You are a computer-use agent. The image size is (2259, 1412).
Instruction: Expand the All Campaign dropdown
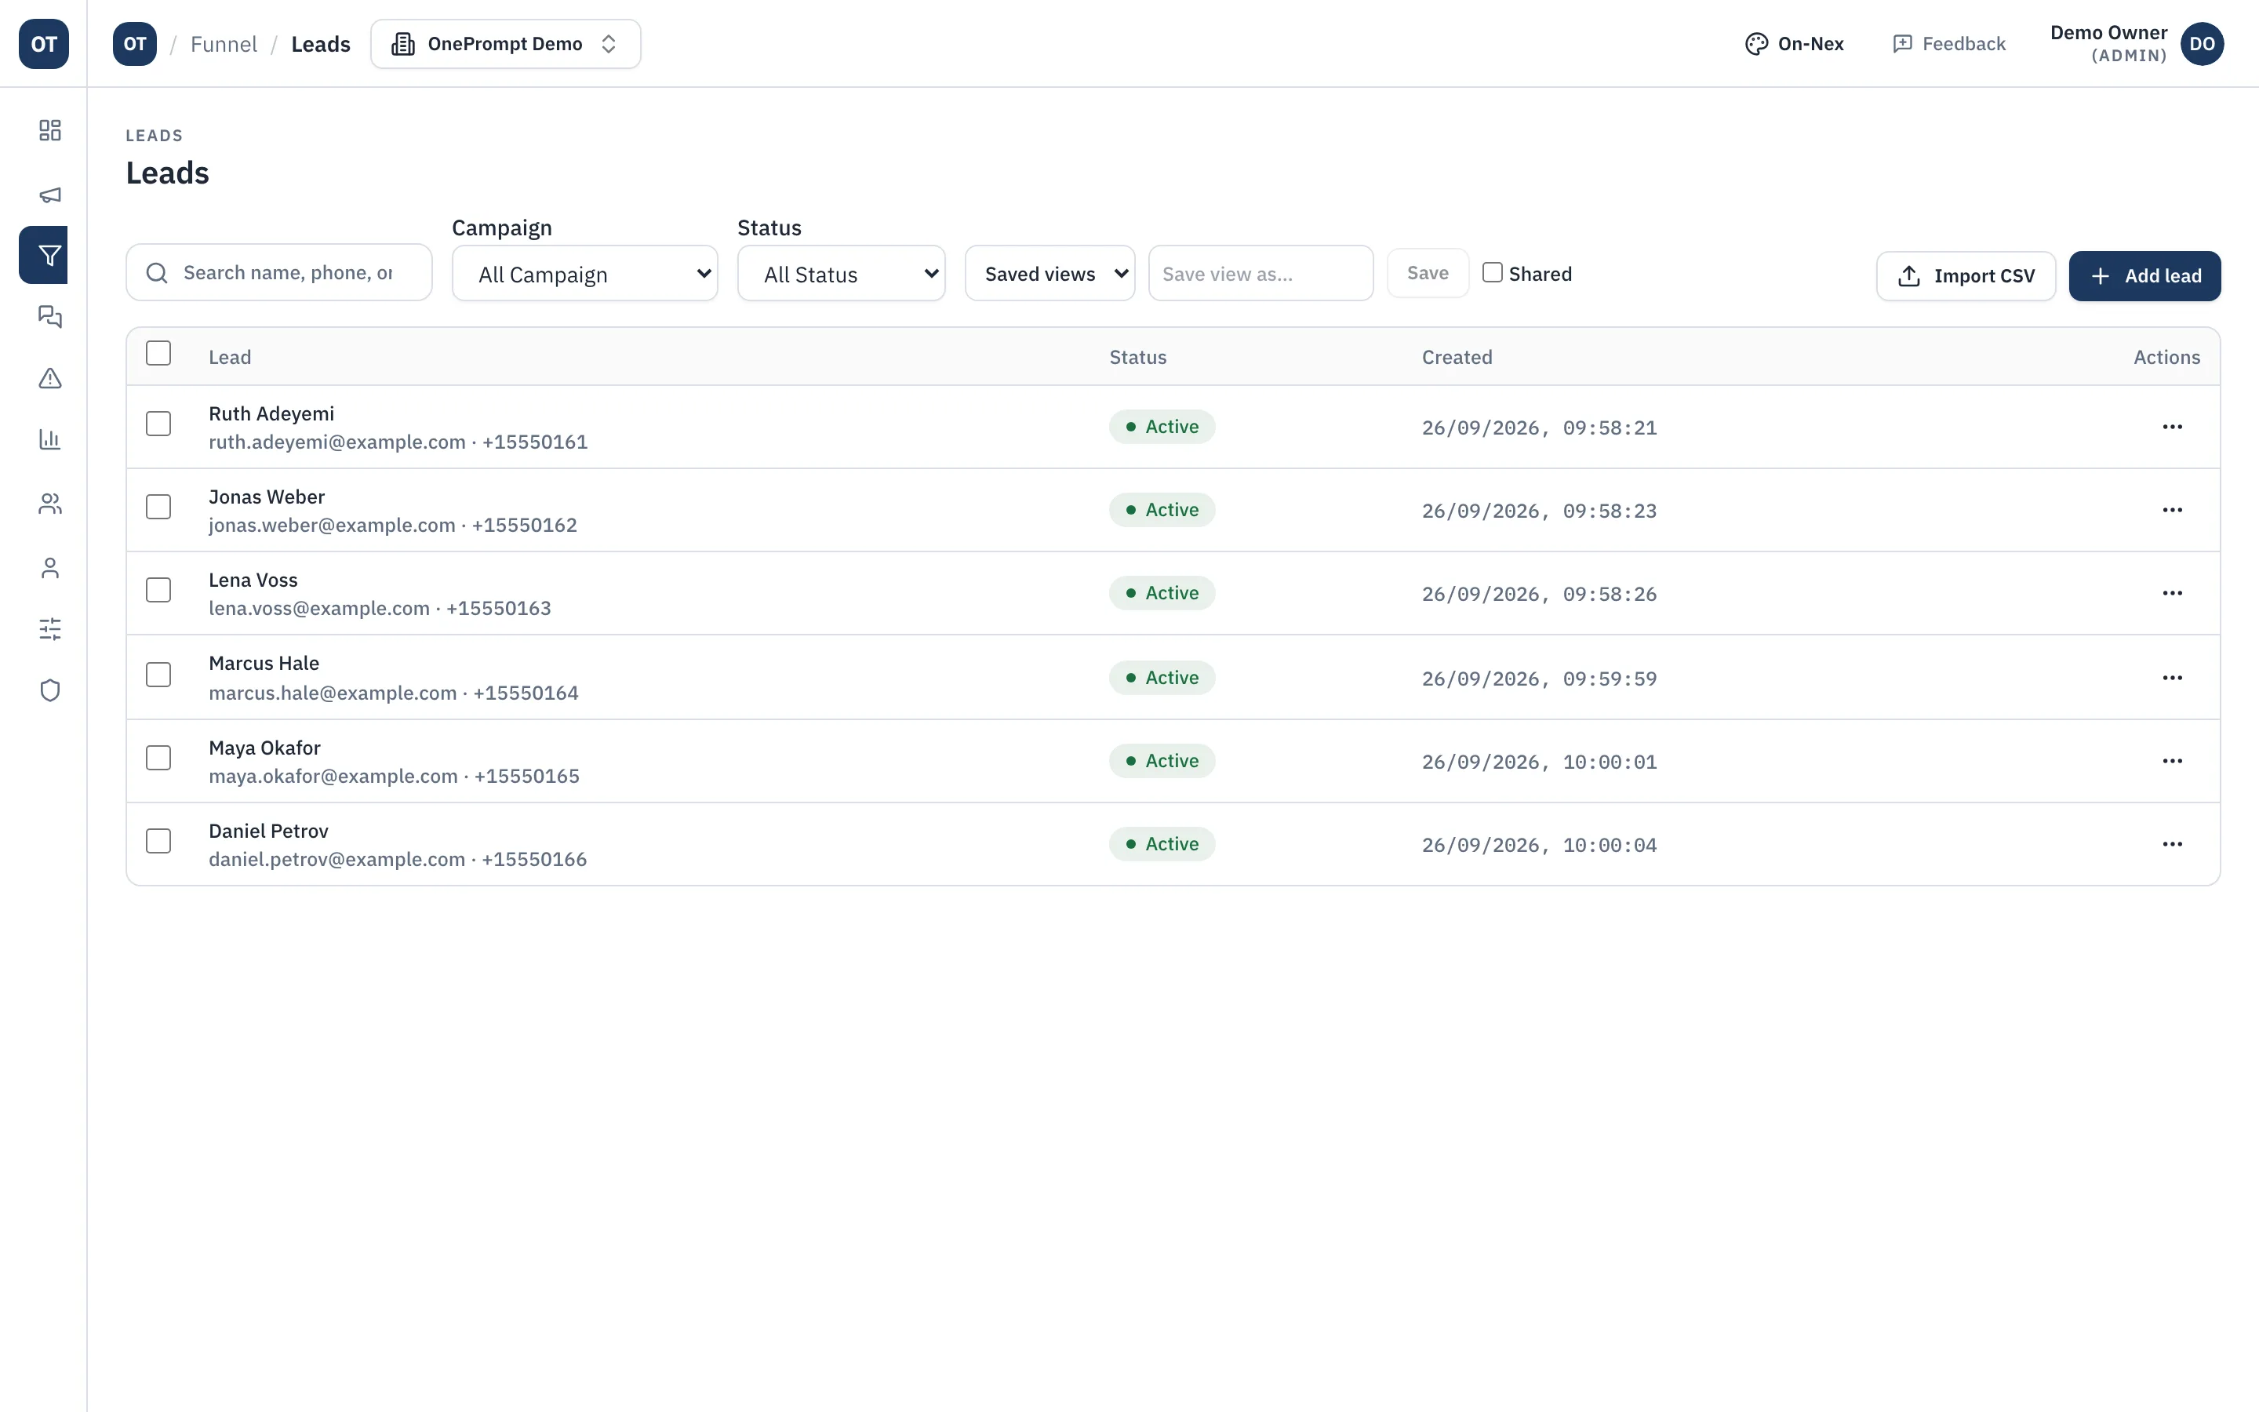point(584,274)
